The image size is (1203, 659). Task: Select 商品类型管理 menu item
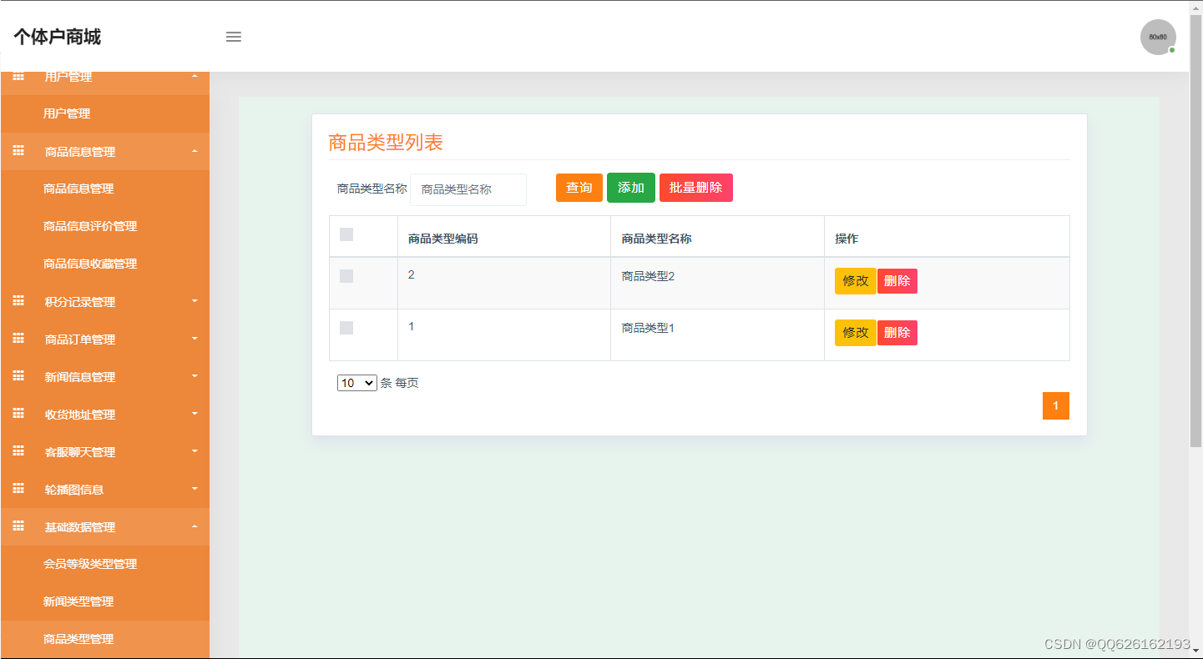tap(105, 639)
